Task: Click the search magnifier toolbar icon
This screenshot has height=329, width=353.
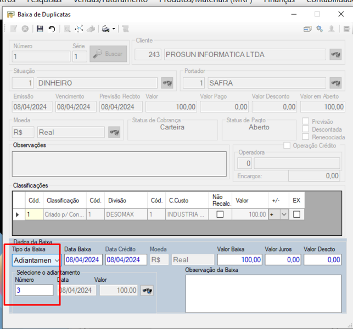Action: coord(67,29)
